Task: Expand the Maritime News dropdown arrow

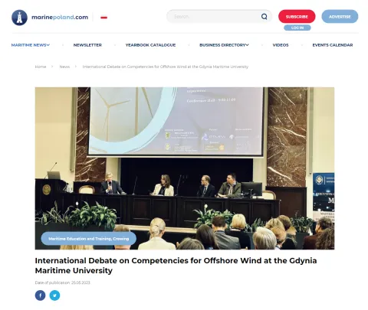Action: 48,45
